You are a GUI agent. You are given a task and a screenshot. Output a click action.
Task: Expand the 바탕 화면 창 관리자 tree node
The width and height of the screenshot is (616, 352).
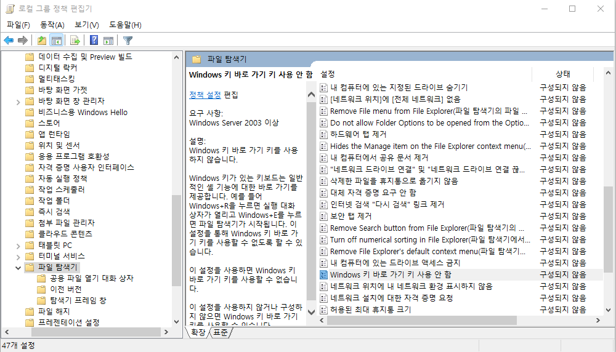18,102
